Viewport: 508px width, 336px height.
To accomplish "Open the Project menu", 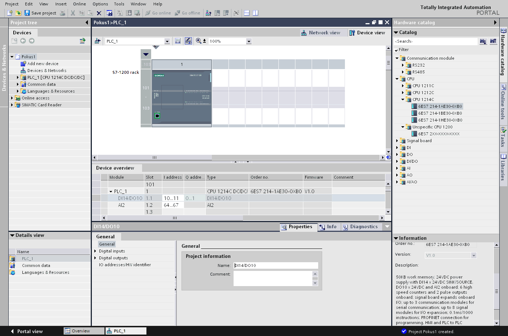I will click(12, 4).
